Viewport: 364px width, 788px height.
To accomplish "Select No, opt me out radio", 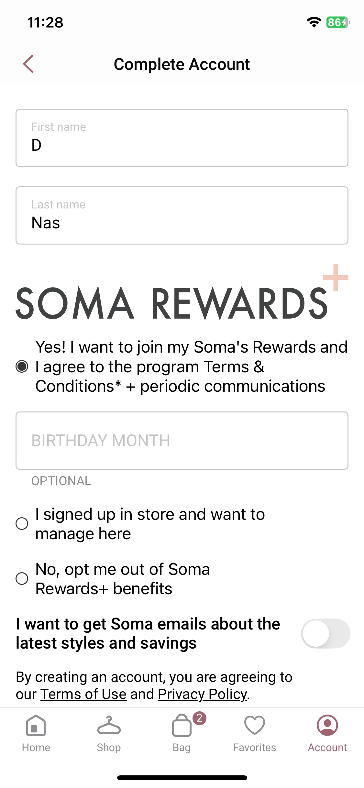I will [22, 578].
